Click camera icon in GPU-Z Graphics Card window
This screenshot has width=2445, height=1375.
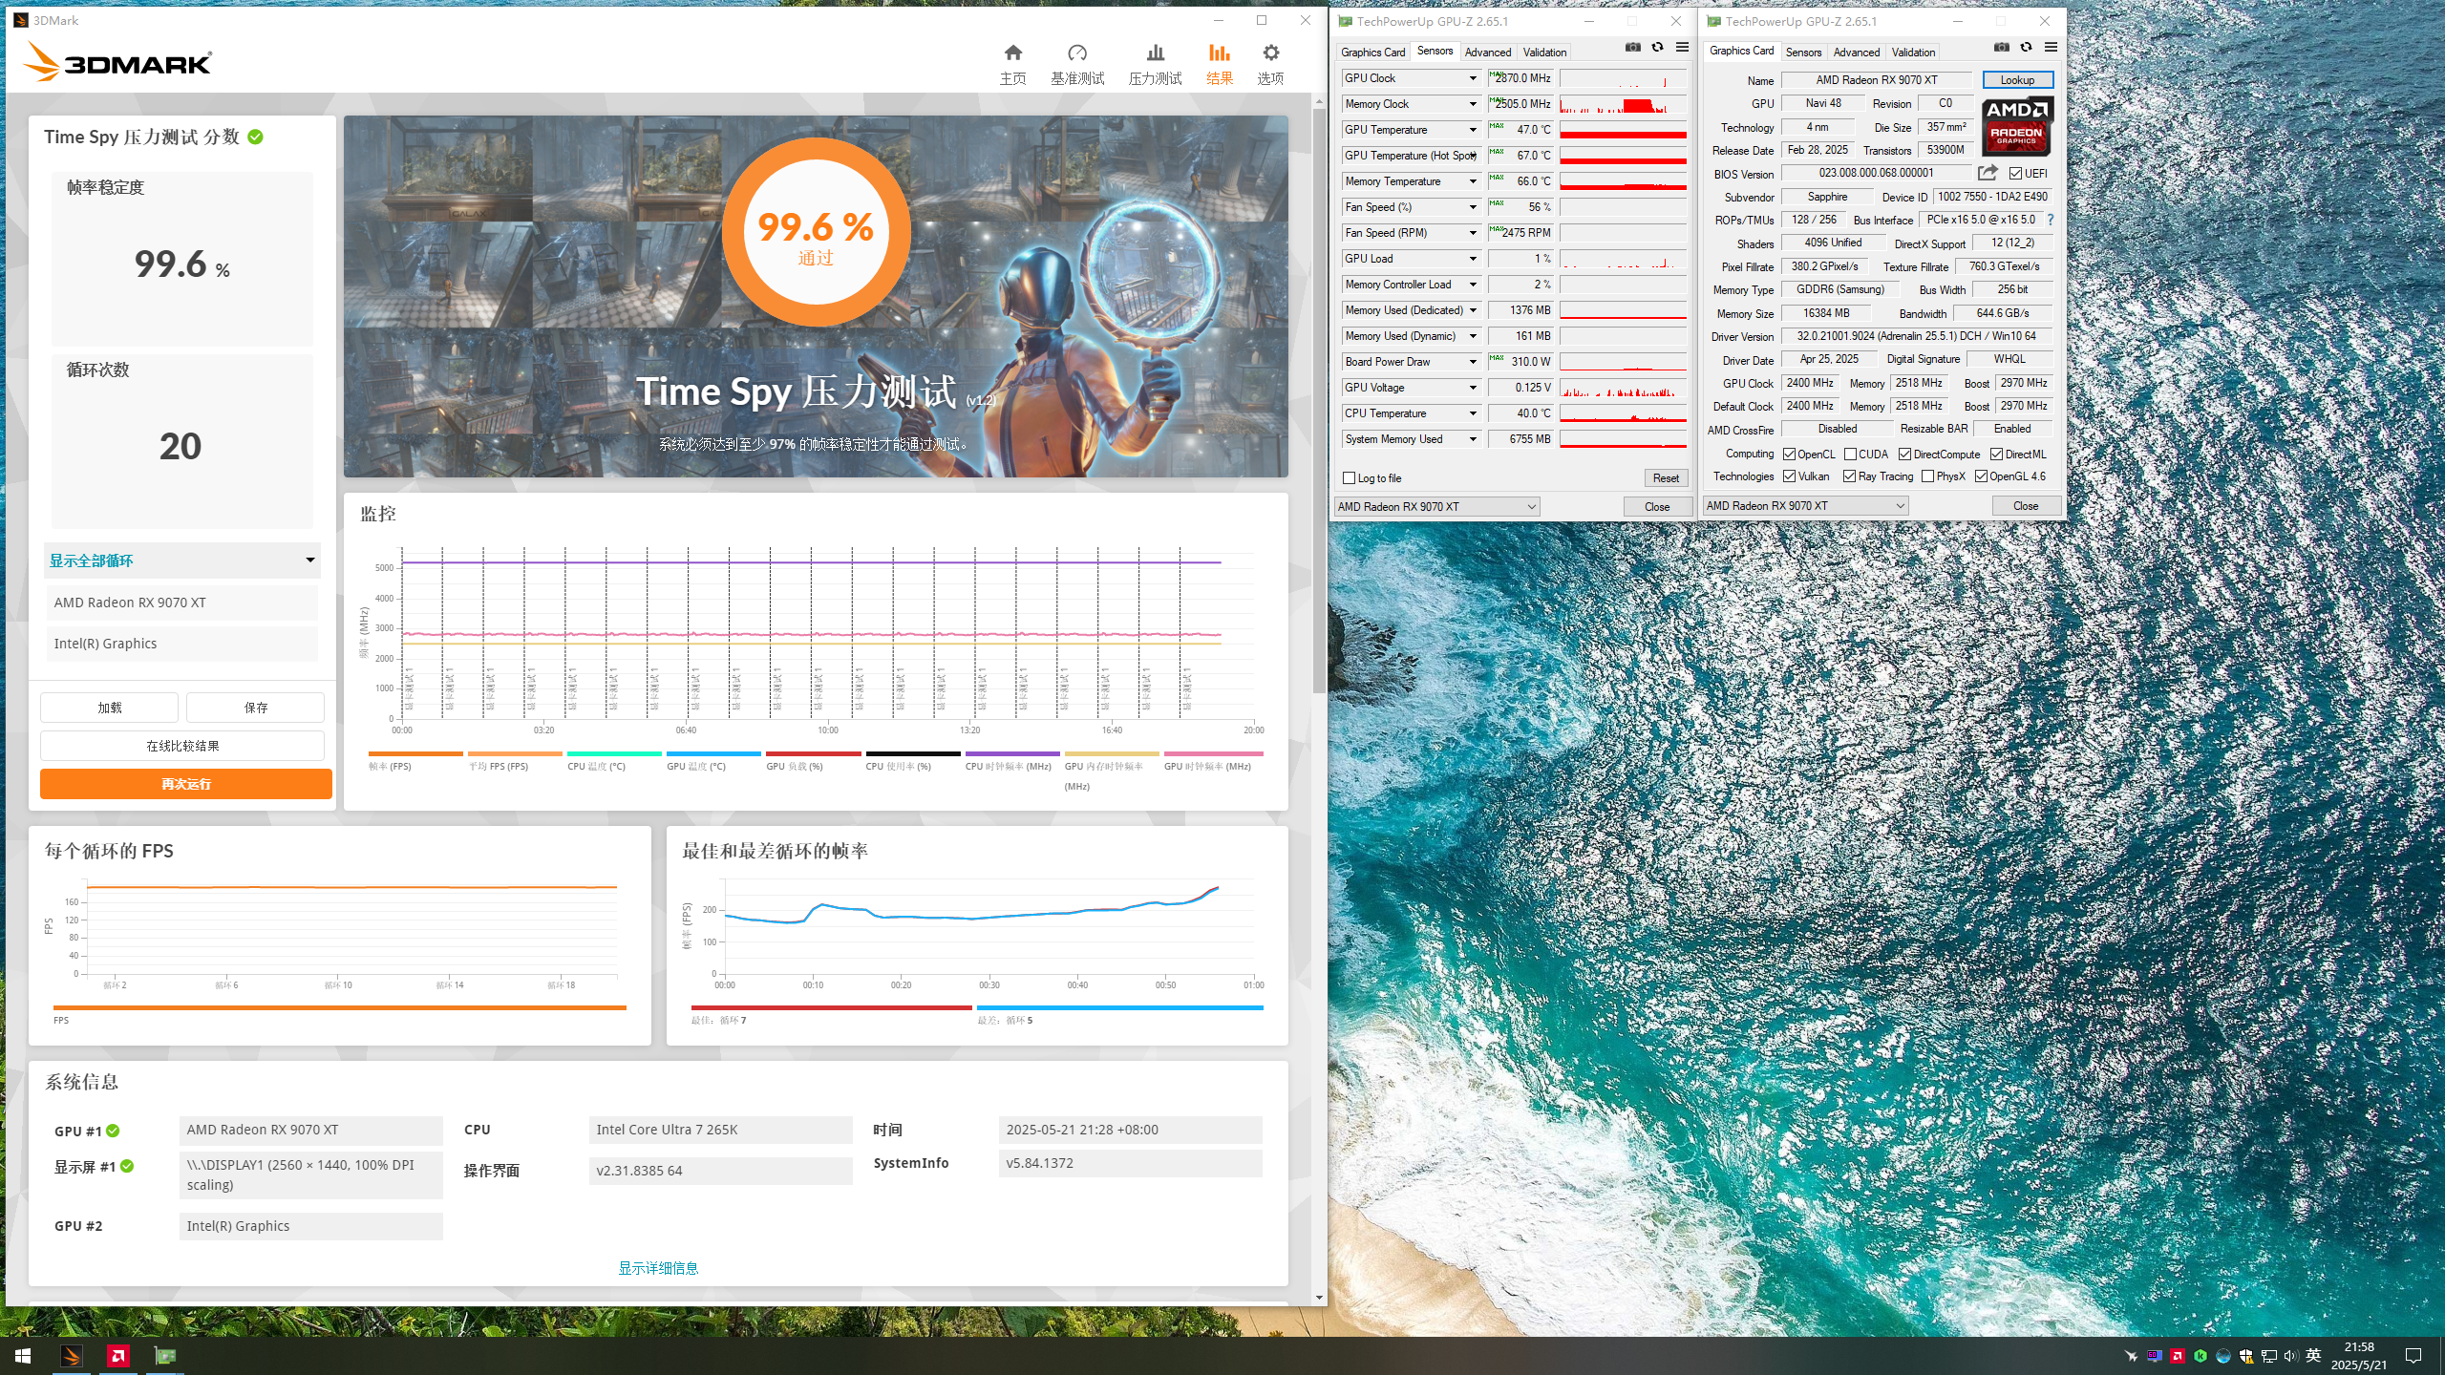2002,48
